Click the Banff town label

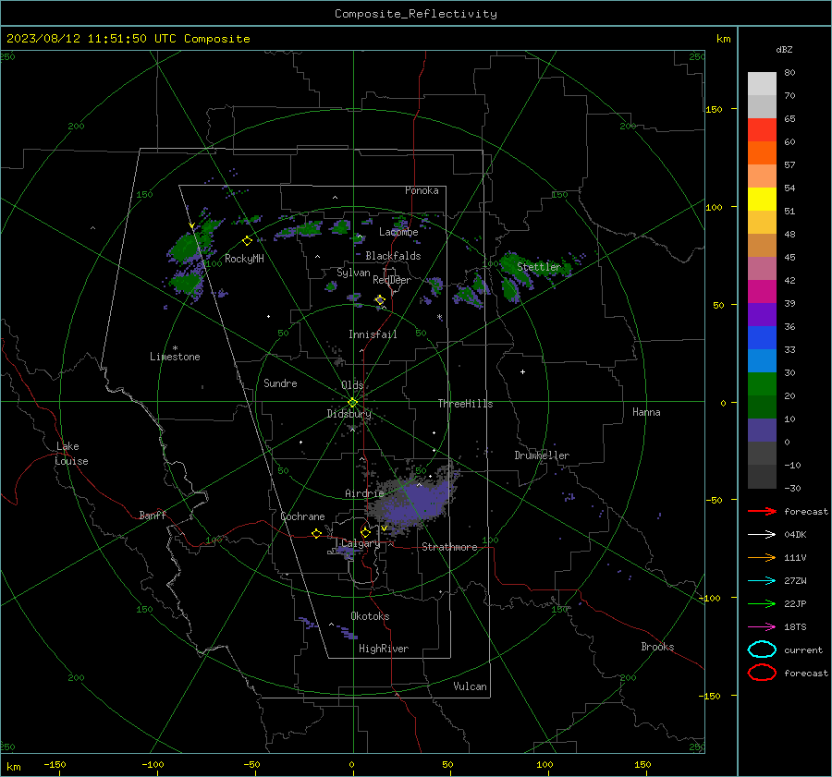(153, 515)
